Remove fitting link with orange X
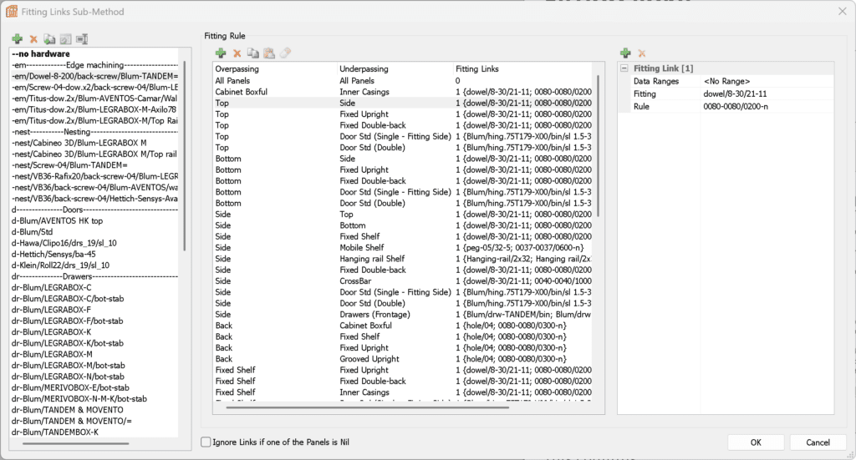 (x=642, y=53)
